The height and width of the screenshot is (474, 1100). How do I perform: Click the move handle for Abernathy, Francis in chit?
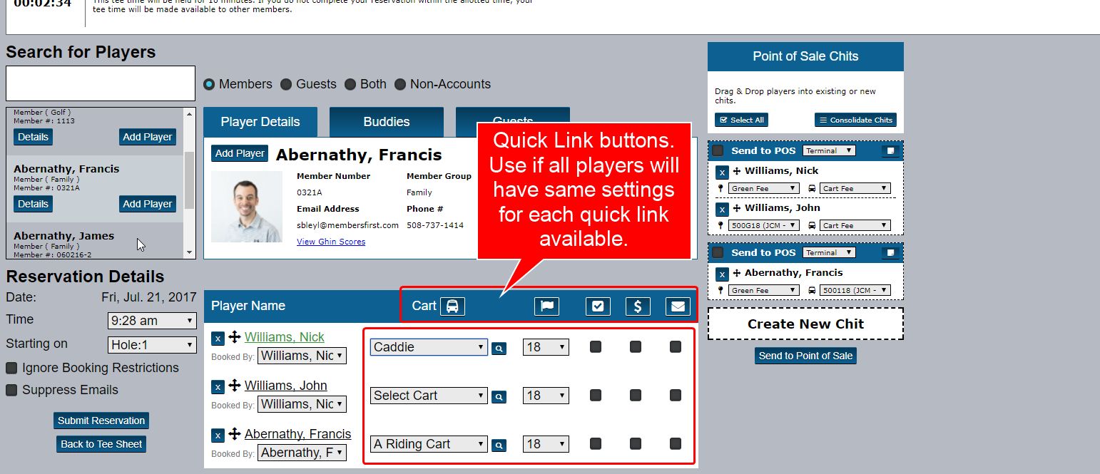coord(737,273)
